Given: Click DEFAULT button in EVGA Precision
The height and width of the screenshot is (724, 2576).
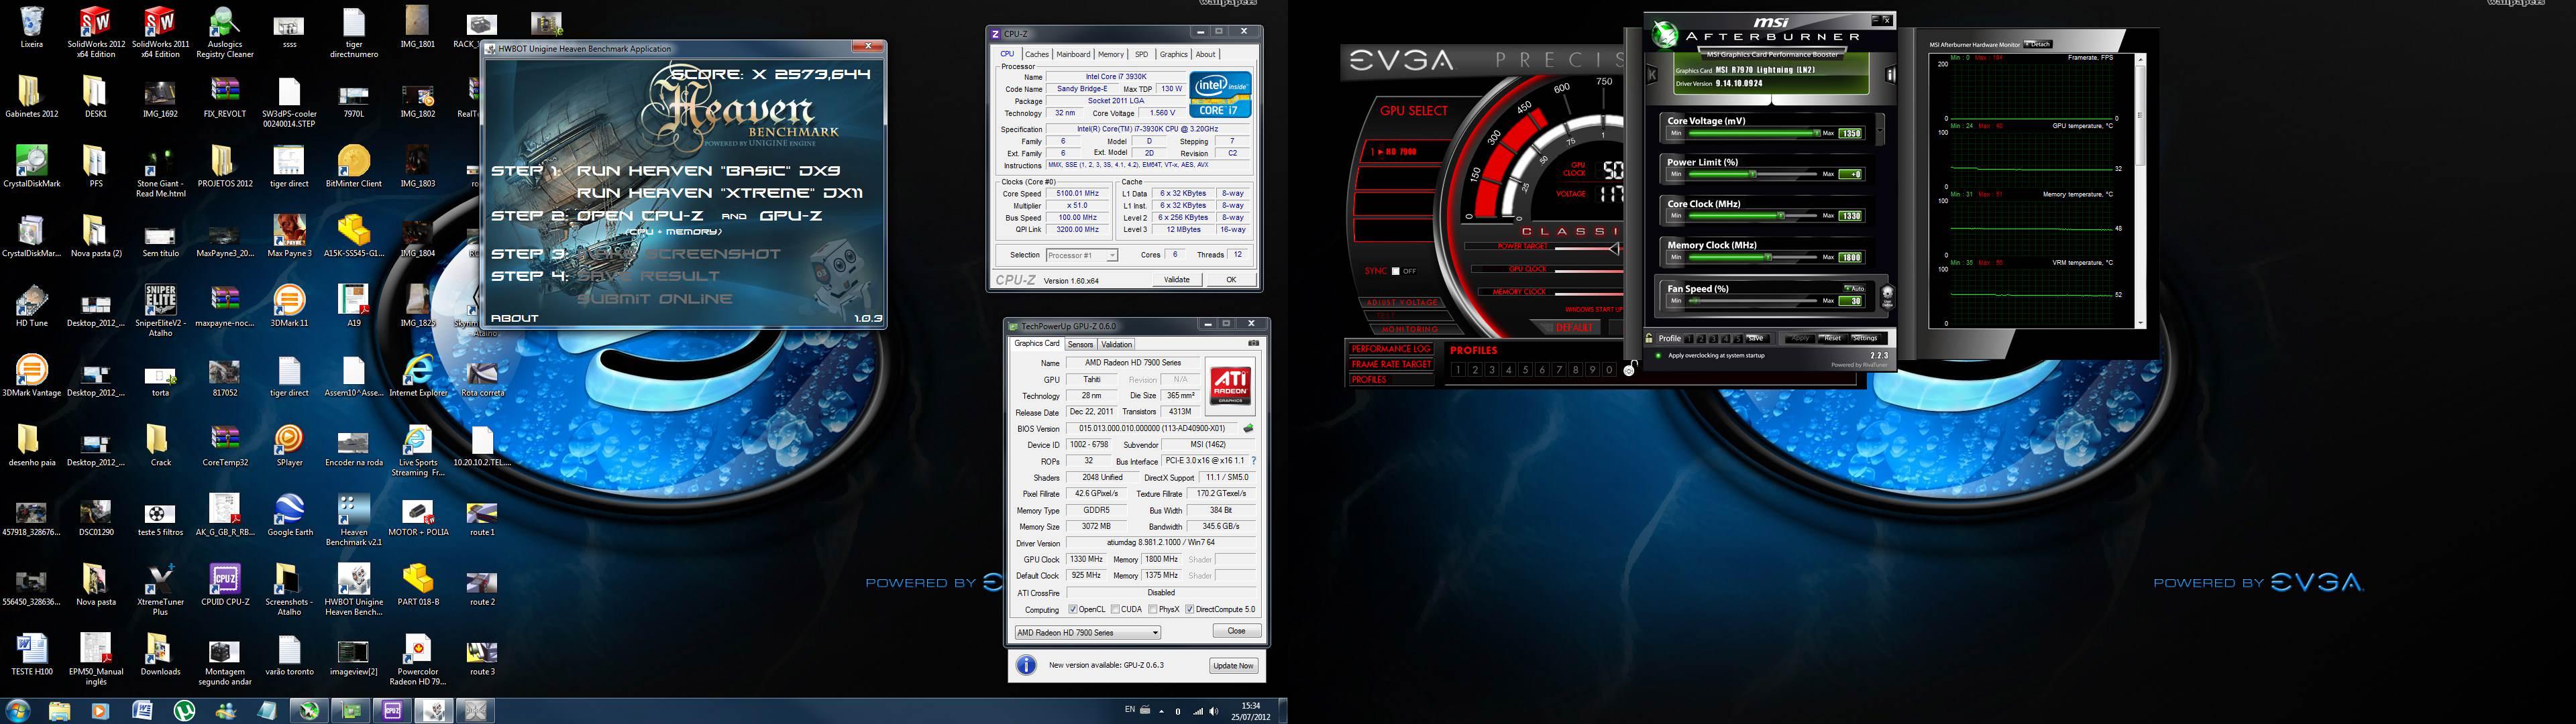Looking at the screenshot, I should [x=1574, y=327].
